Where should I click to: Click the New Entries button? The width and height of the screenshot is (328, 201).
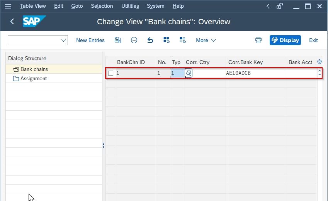(x=90, y=41)
